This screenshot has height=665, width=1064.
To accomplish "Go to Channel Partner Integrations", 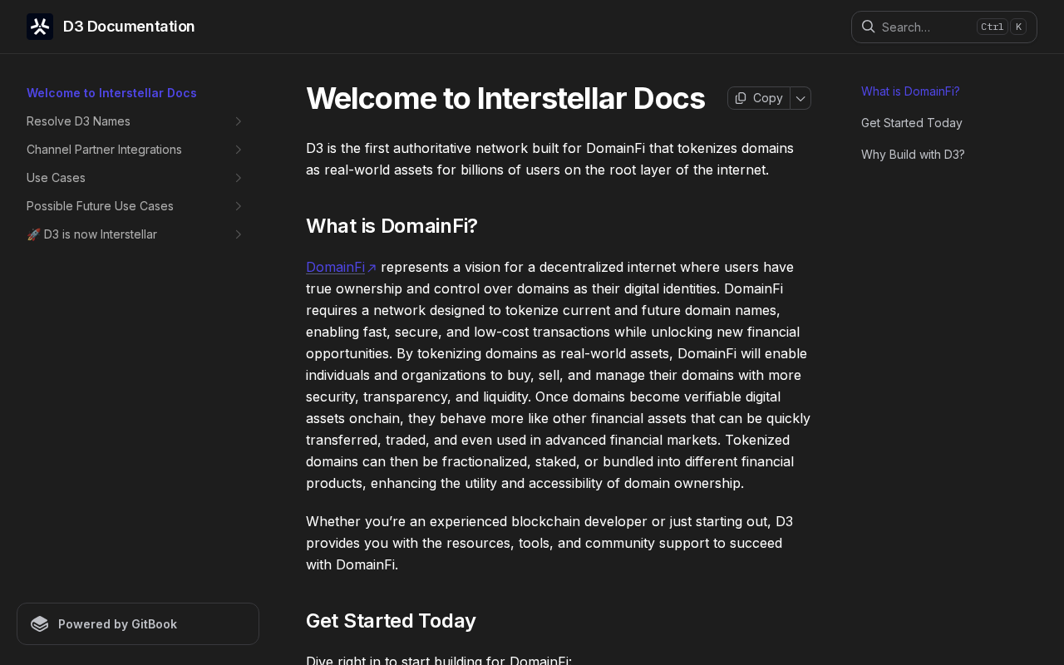I will pyautogui.click(x=104, y=150).
